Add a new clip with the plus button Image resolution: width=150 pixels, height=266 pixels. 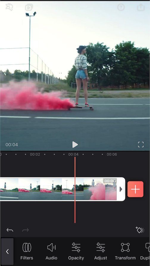[x=135, y=189]
